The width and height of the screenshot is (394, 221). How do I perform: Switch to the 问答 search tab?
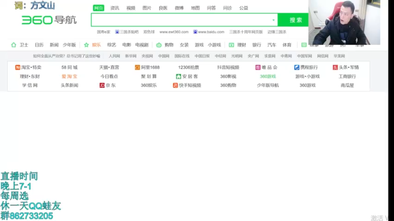click(x=211, y=8)
